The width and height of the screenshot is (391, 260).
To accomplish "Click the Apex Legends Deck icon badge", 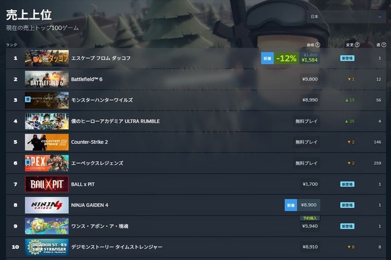I will pyautogui.click(x=27, y=163).
